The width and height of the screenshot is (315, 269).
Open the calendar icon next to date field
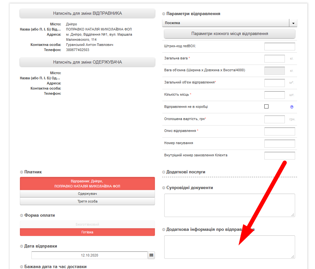(x=151, y=255)
